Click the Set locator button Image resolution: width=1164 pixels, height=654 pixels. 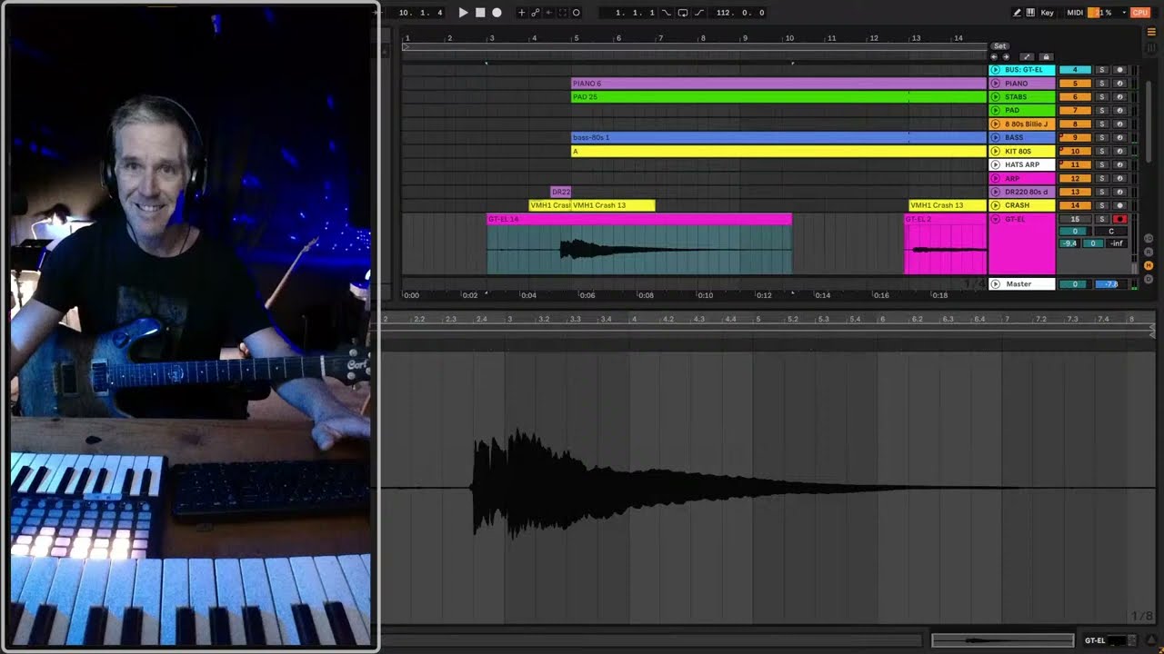coord(999,46)
